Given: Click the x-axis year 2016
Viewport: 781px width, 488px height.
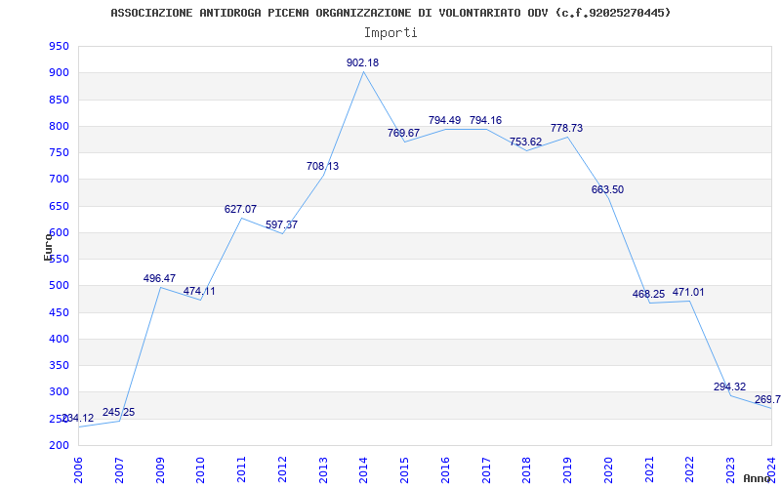Looking at the screenshot, I should (x=445, y=469).
